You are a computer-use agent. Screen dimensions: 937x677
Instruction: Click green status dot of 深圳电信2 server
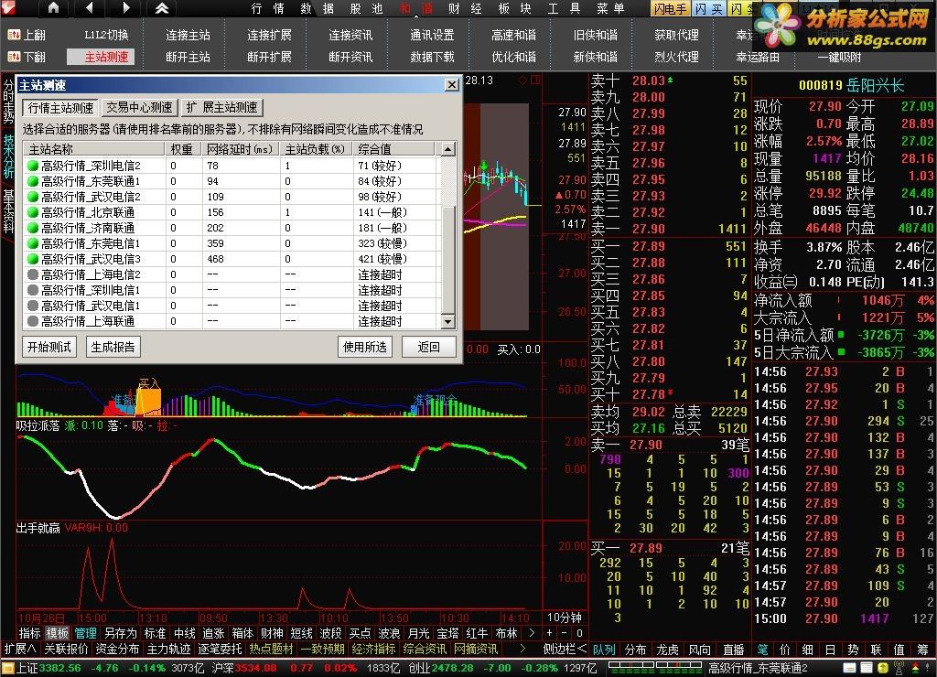33,166
